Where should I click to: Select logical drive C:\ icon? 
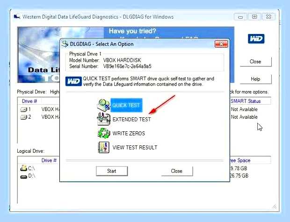(23, 168)
